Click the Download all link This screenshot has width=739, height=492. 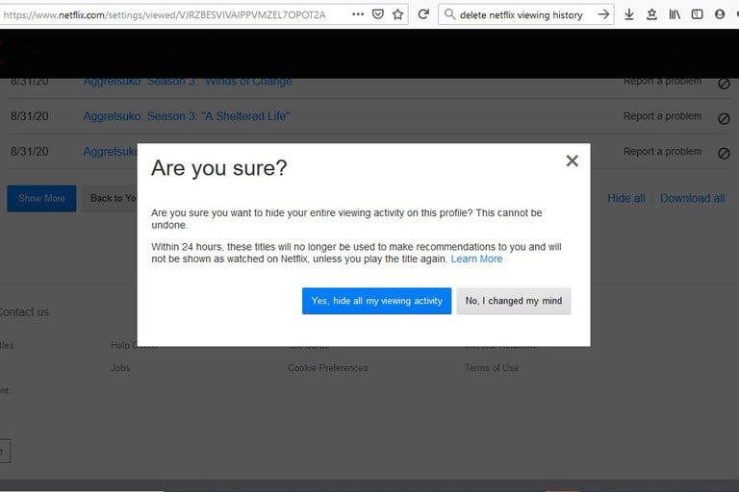click(x=693, y=198)
